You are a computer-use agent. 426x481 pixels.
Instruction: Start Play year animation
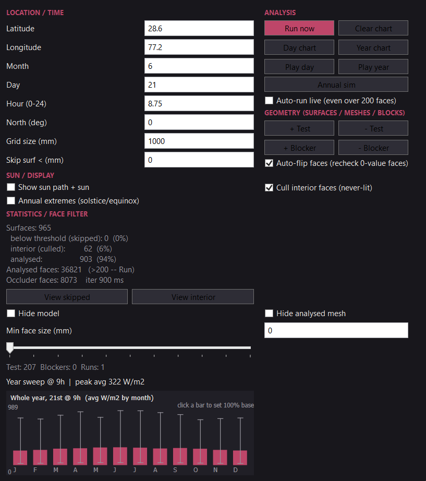pyautogui.click(x=373, y=67)
